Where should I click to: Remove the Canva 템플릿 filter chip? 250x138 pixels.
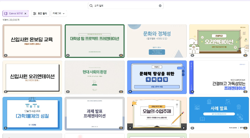tap(25, 14)
